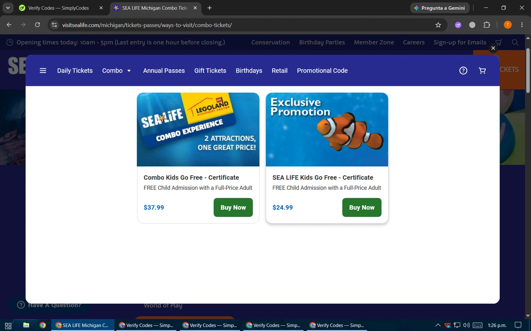Open the globe extension icon
The image size is (531, 331).
point(472,25)
